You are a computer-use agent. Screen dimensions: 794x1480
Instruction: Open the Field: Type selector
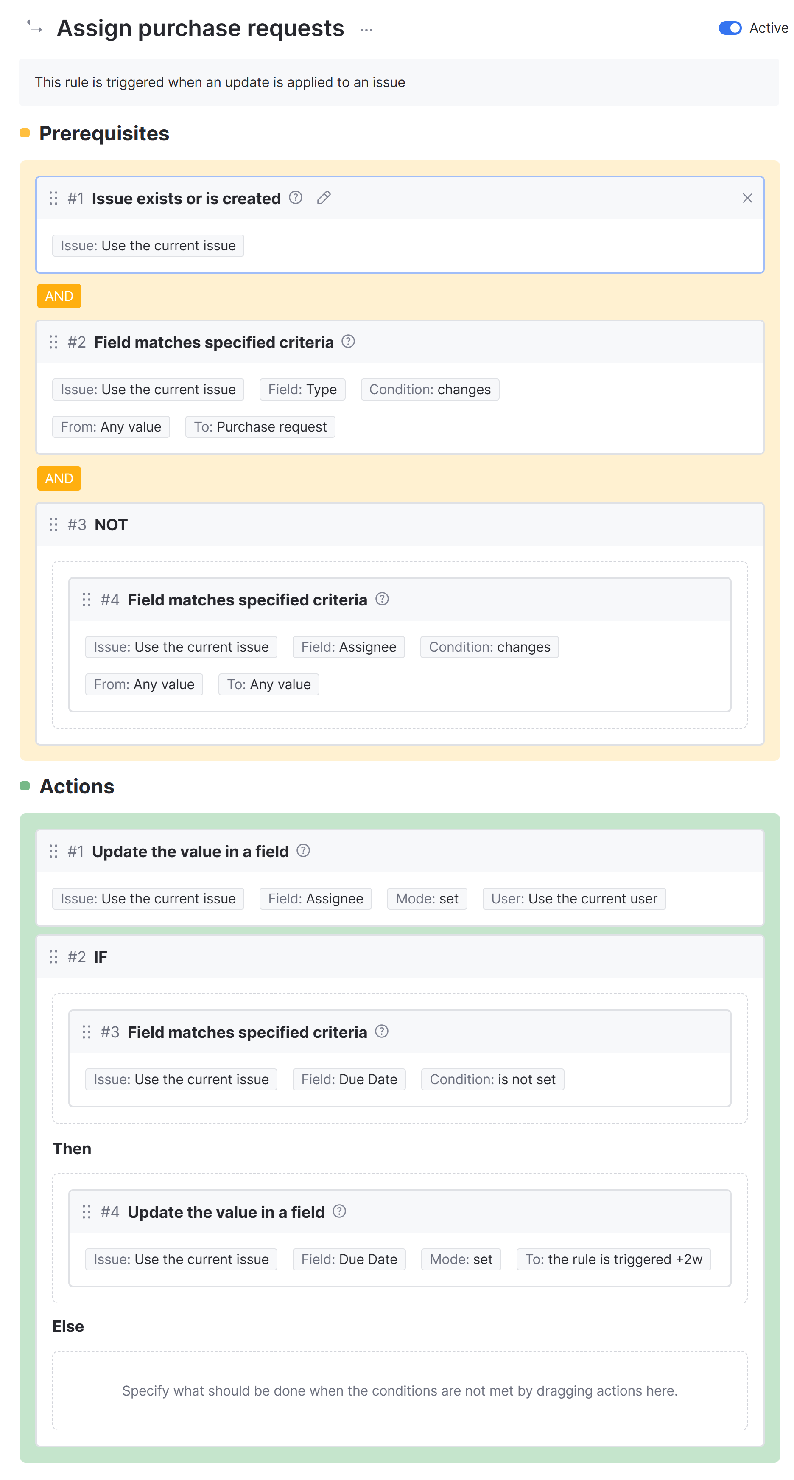click(302, 390)
